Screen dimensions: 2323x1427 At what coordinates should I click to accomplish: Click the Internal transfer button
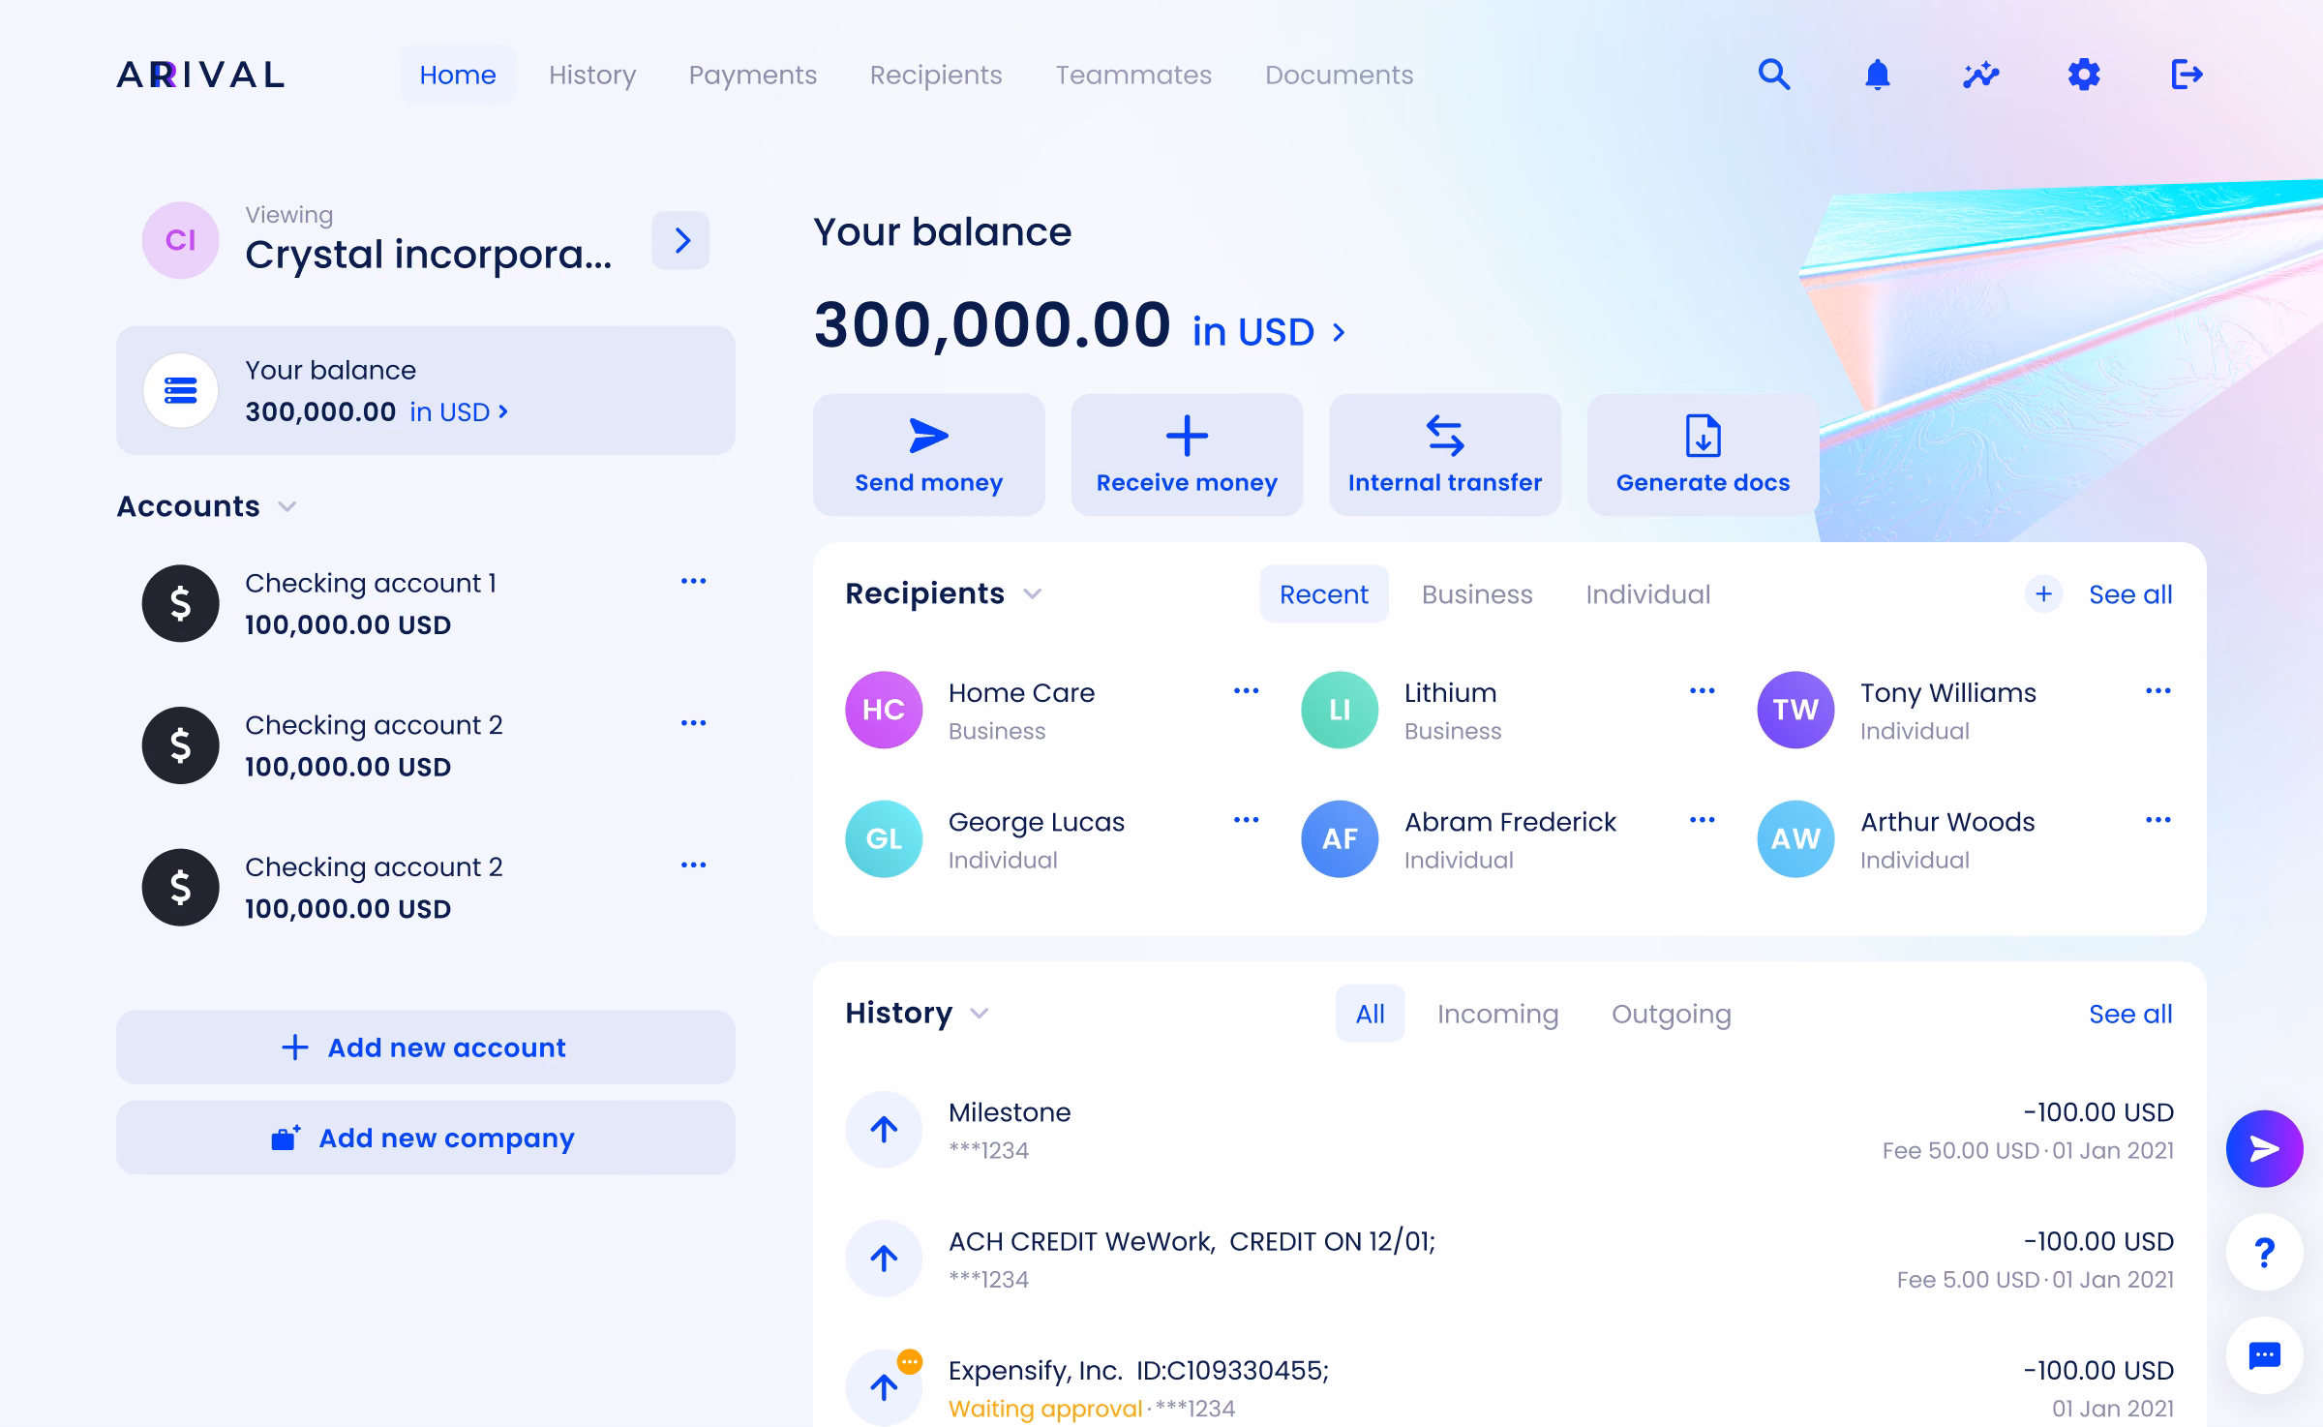point(1445,455)
